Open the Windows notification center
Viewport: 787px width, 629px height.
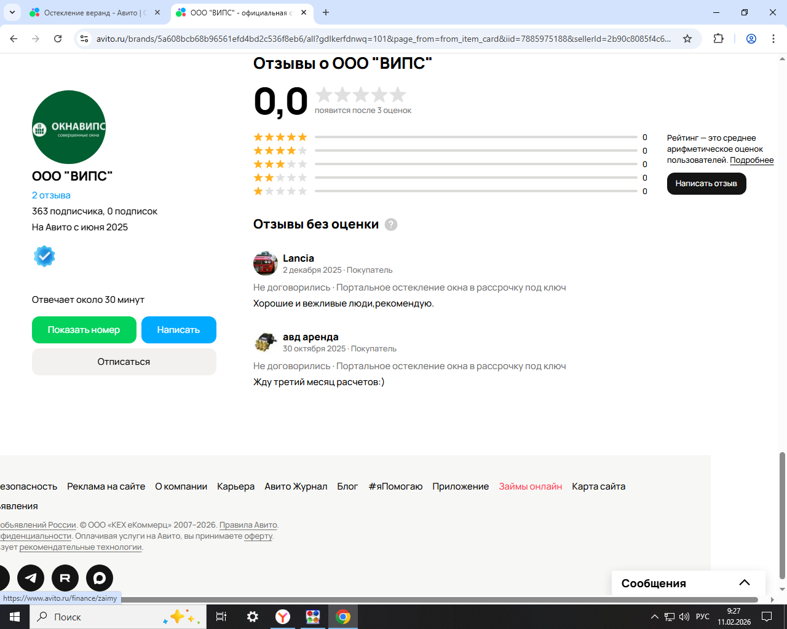tap(767, 617)
